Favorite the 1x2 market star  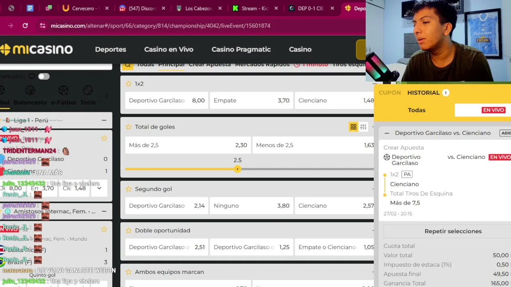(x=129, y=84)
